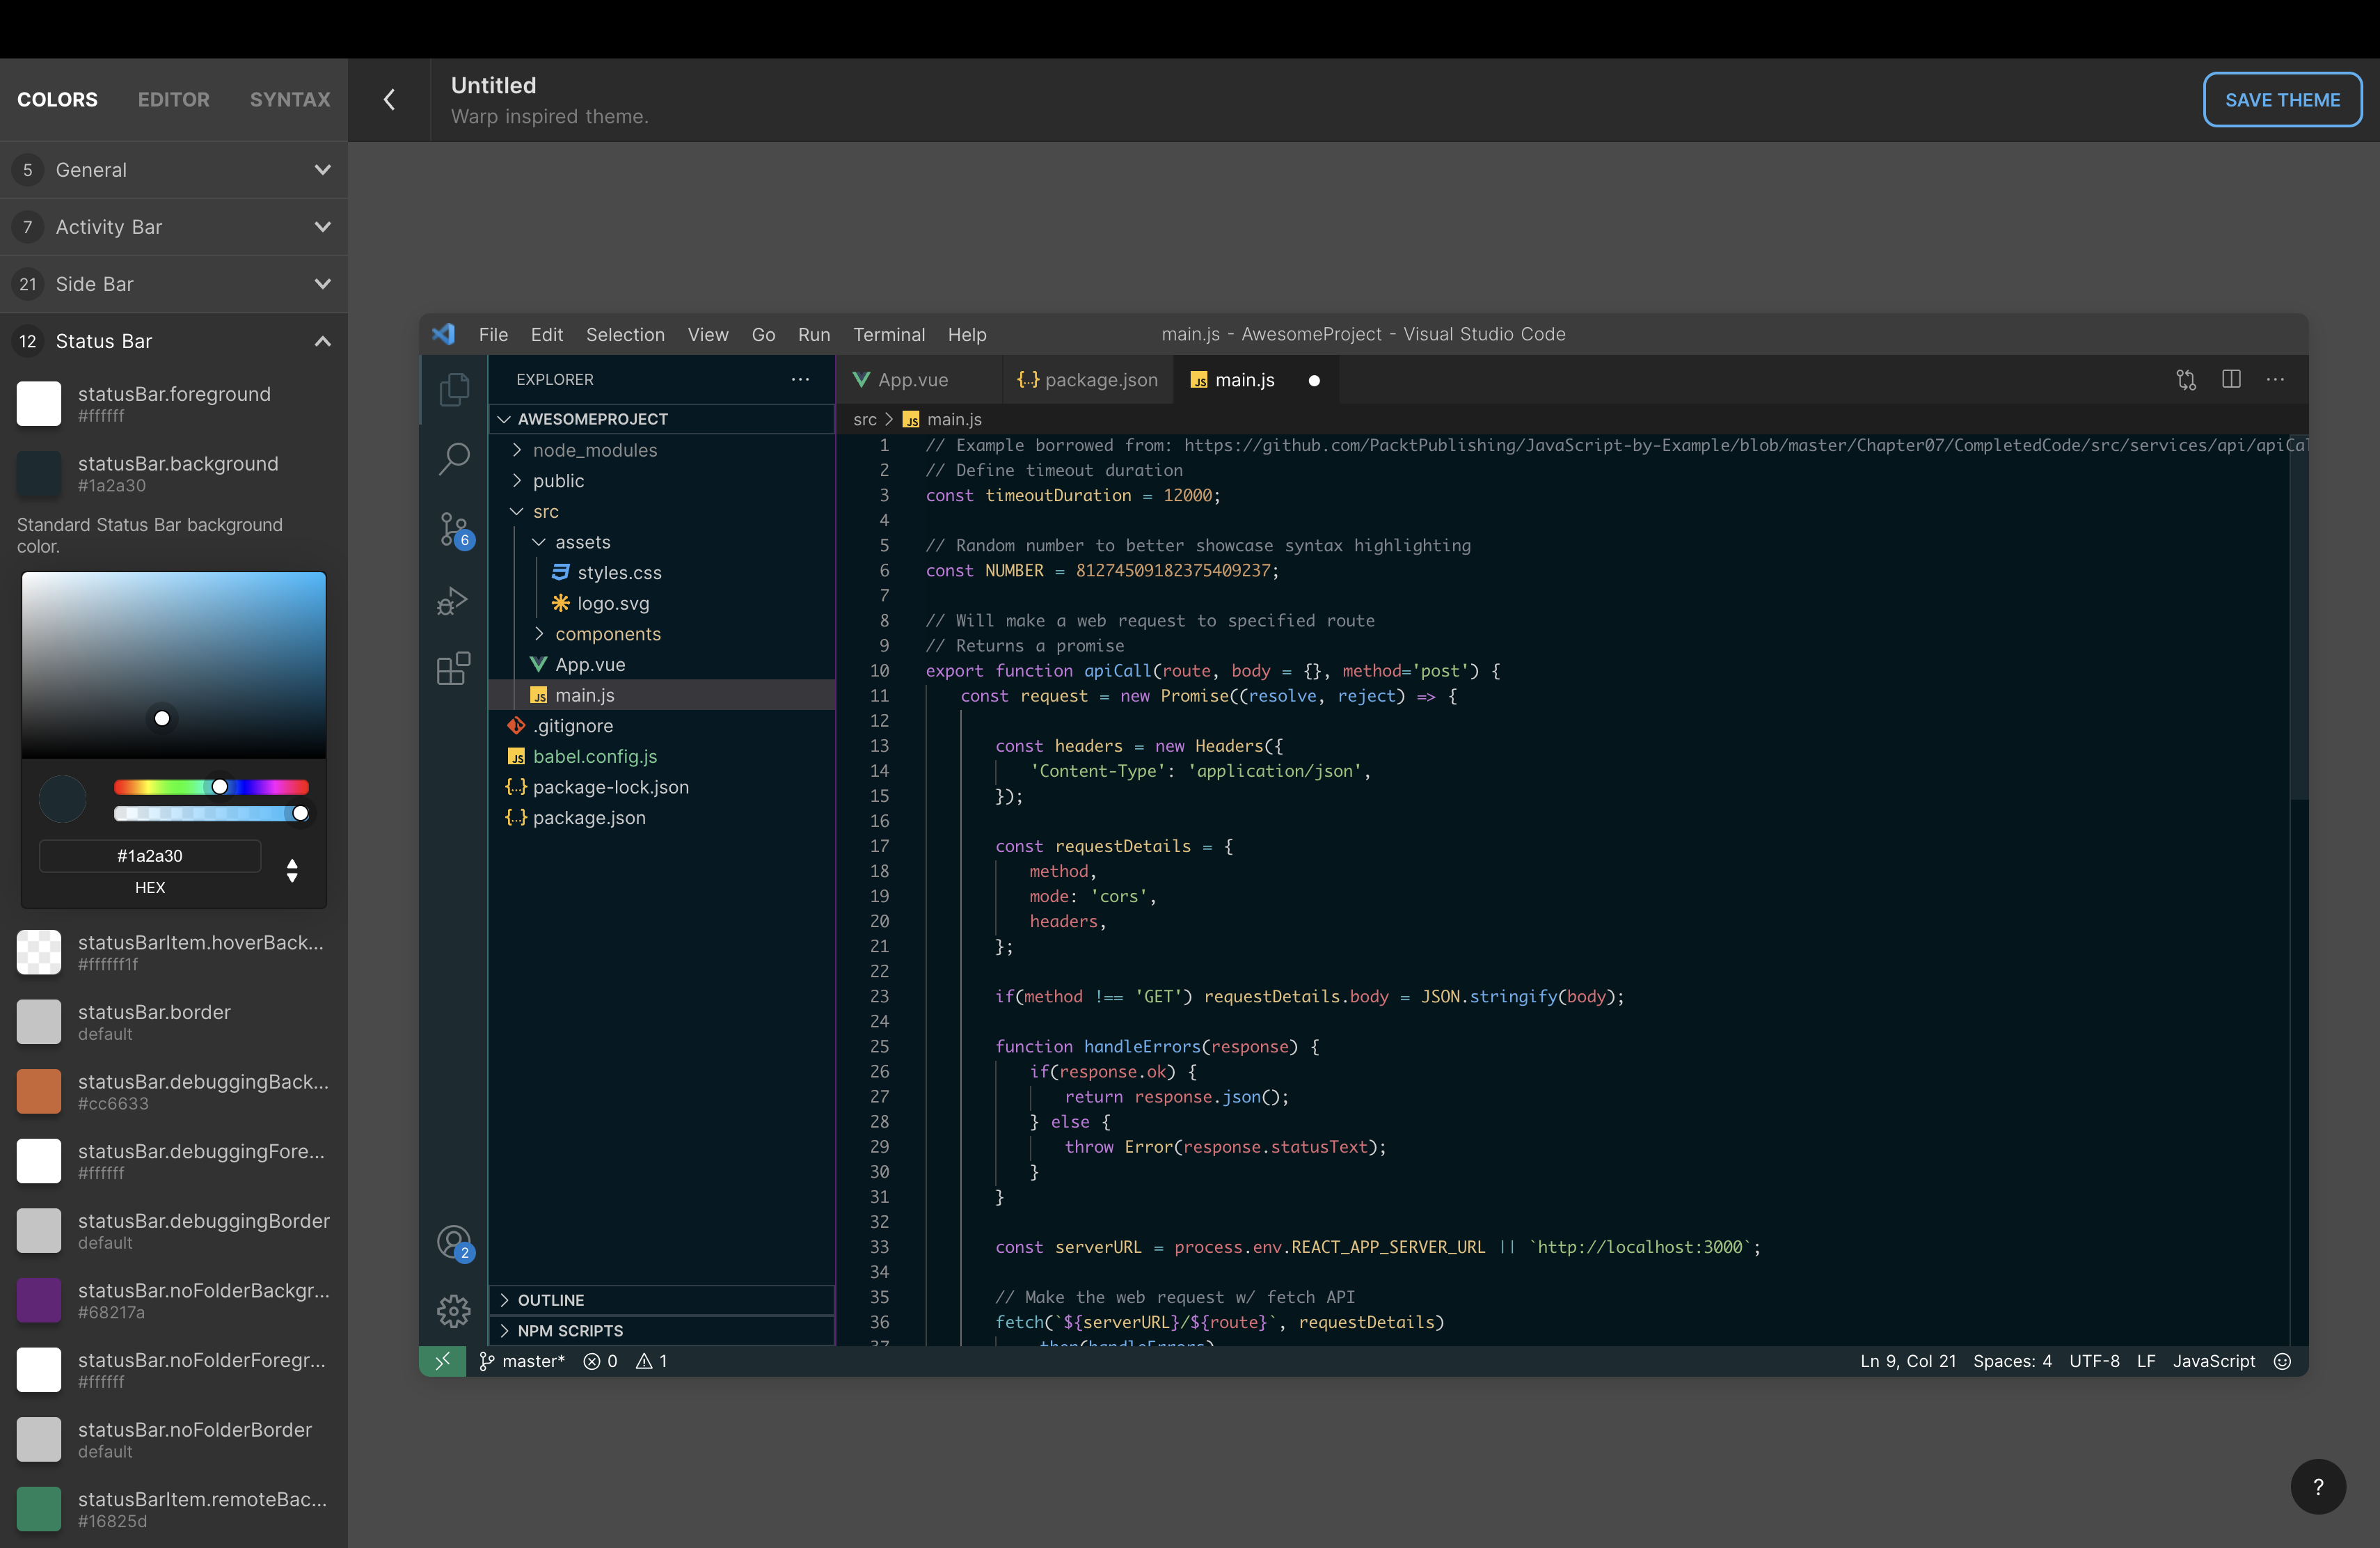The width and height of the screenshot is (2380, 1548).
Task: Click the Manage gear icon
Action: point(454,1310)
